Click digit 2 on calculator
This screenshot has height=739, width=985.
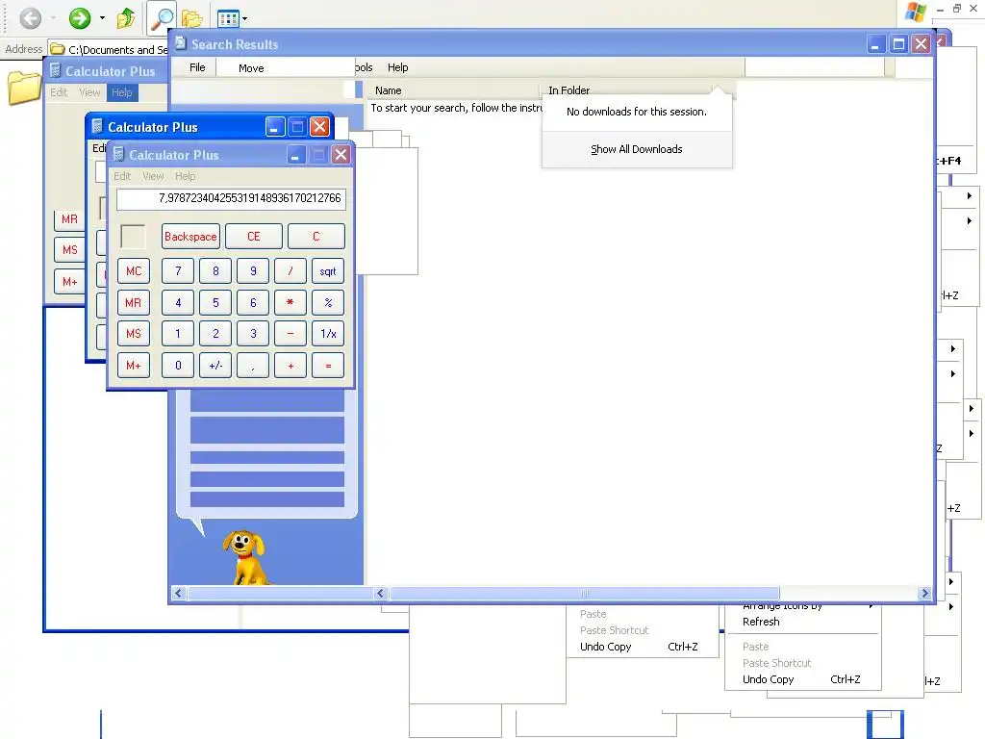coord(215,334)
